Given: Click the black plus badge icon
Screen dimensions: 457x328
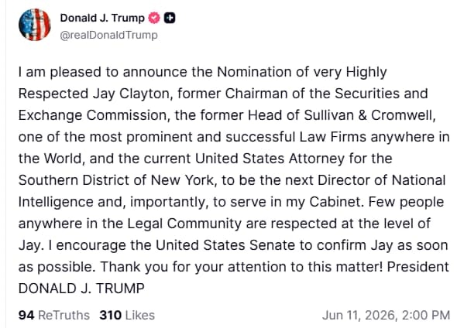Looking at the screenshot, I should (170, 18).
